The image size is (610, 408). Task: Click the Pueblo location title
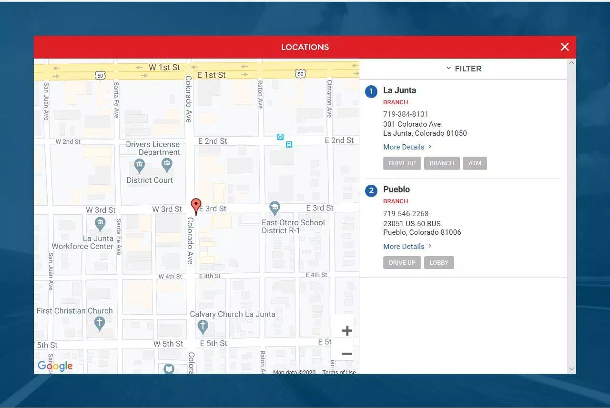click(x=396, y=189)
